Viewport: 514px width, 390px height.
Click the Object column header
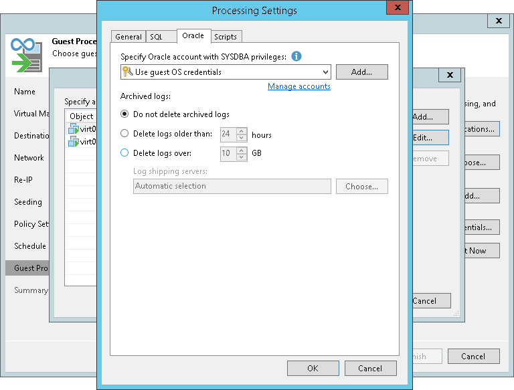81,116
